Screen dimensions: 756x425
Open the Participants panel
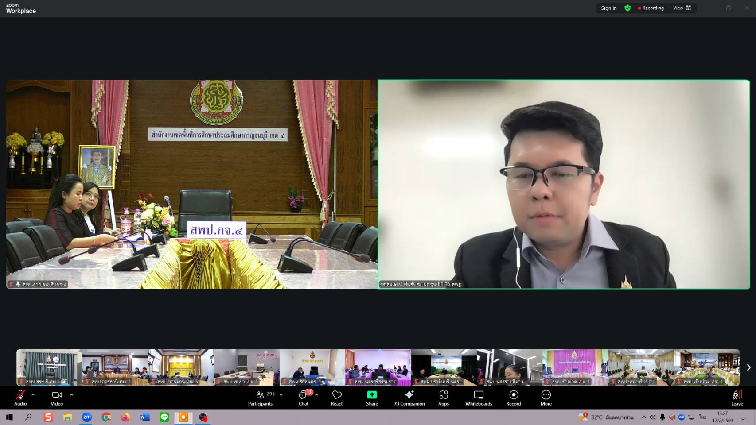261,397
